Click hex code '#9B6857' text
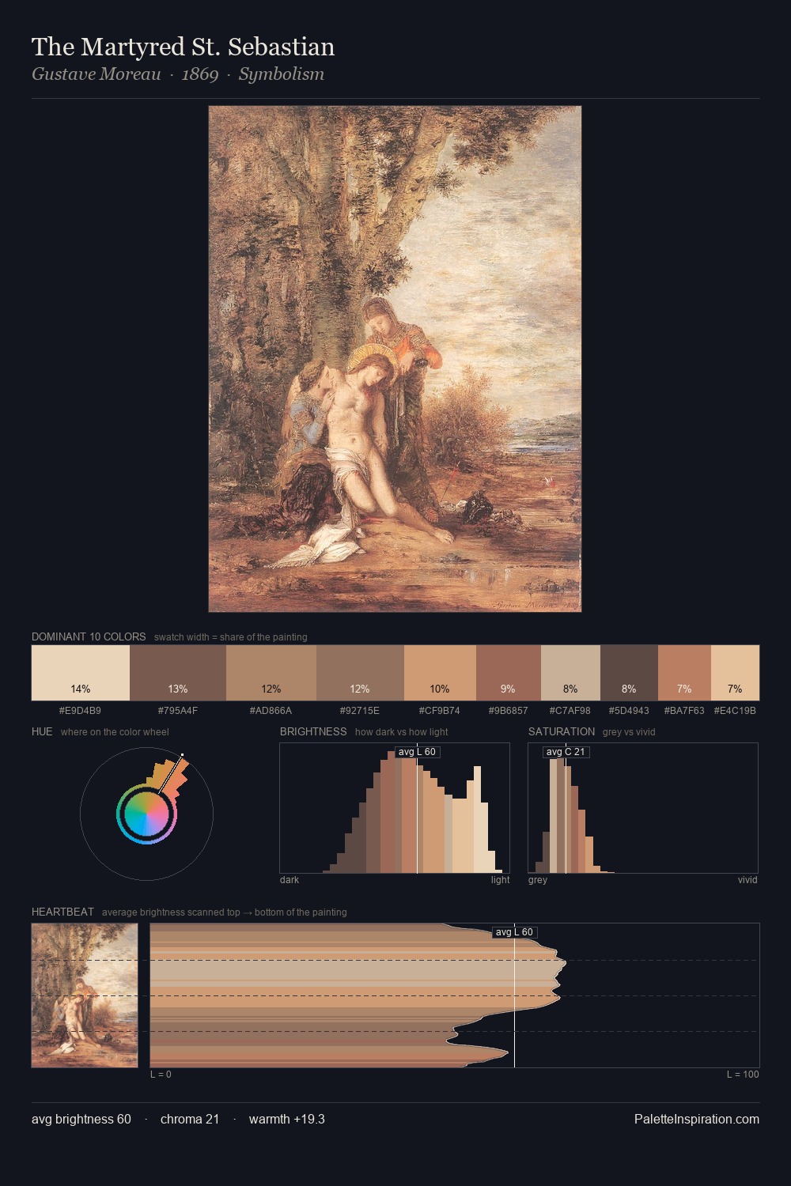The image size is (791, 1186). (x=508, y=710)
